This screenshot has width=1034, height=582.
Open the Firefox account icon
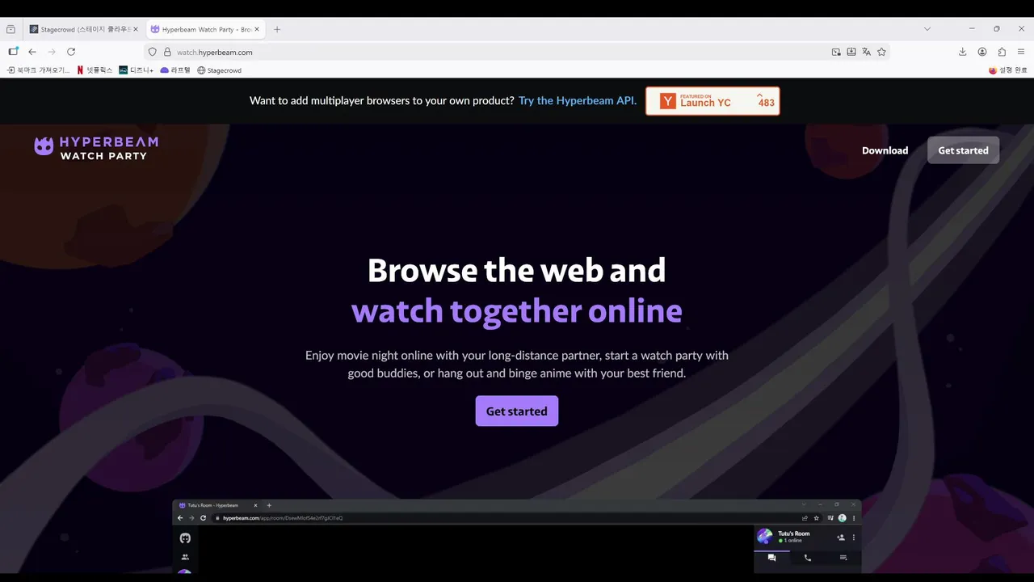(x=982, y=52)
